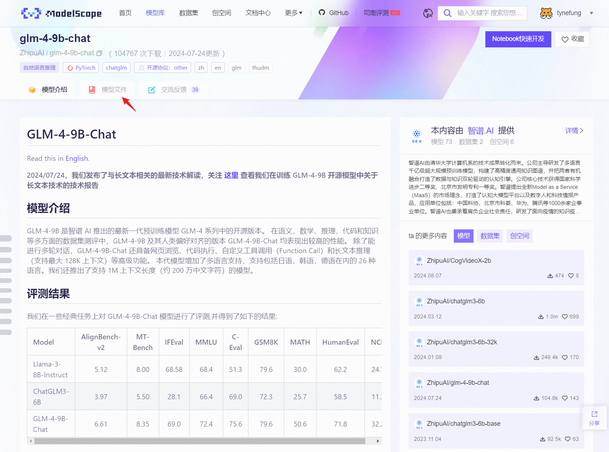Click the search magnifier icon

pyautogui.click(x=447, y=13)
